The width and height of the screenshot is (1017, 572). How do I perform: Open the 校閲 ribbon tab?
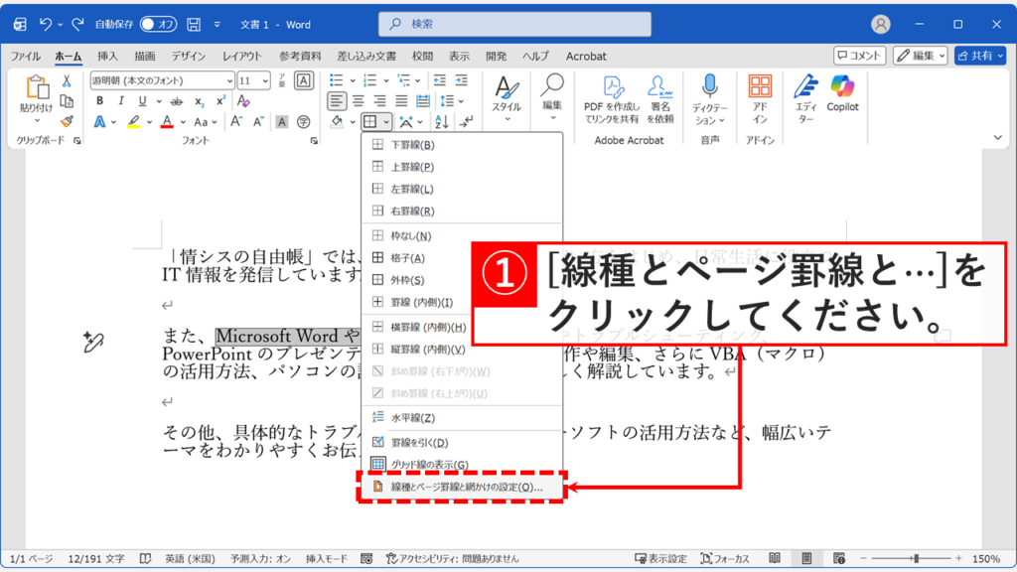[x=421, y=57]
